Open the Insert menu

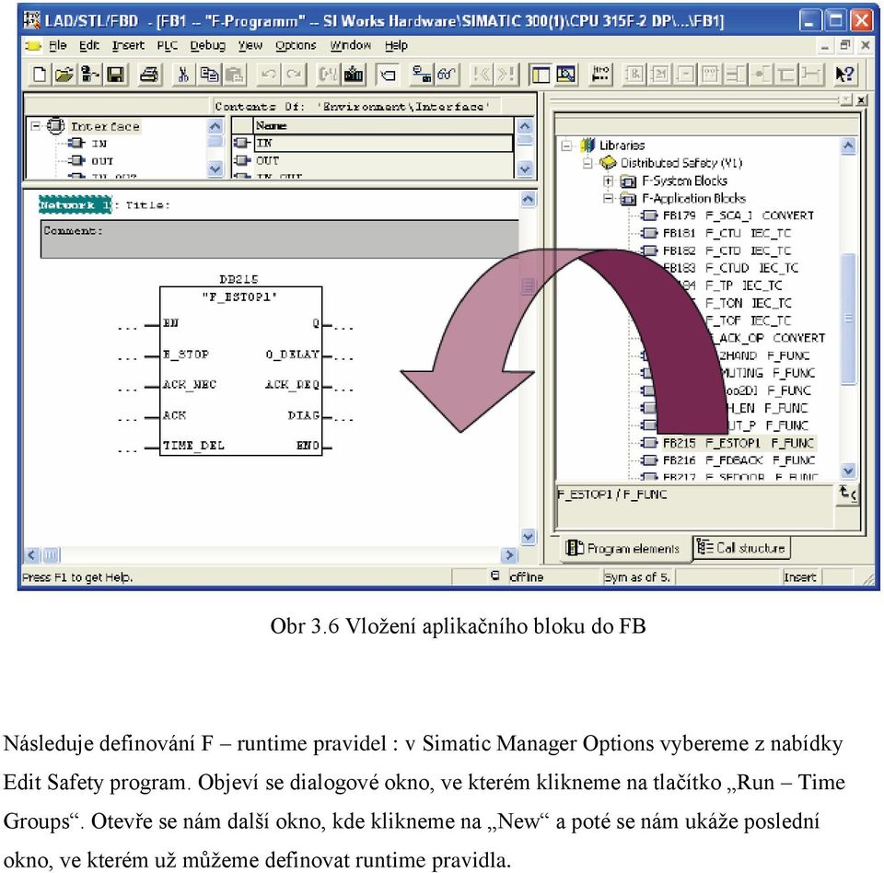point(128,45)
